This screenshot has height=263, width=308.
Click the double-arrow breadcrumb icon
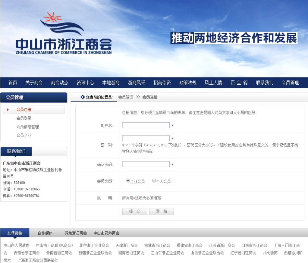pyautogui.click(x=82, y=97)
